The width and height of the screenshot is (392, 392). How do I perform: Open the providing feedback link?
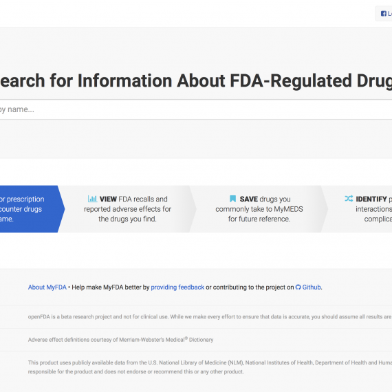point(177,287)
